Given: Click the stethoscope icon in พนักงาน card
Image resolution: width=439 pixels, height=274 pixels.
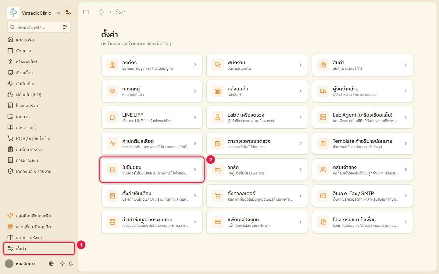Looking at the screenshot, I should coord(218,65).
